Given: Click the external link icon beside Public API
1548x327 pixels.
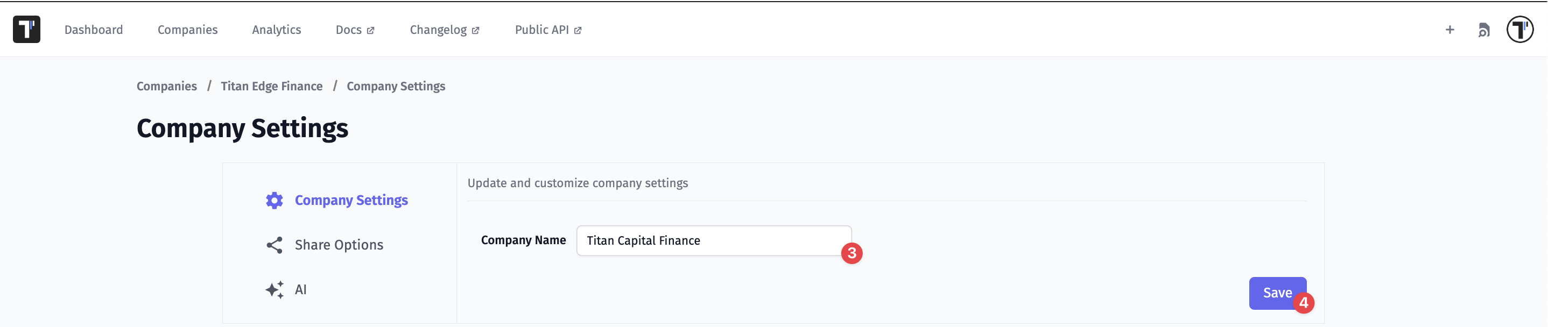Looking at the screenshot, I should pyautogui.click(x=578, y=31).
